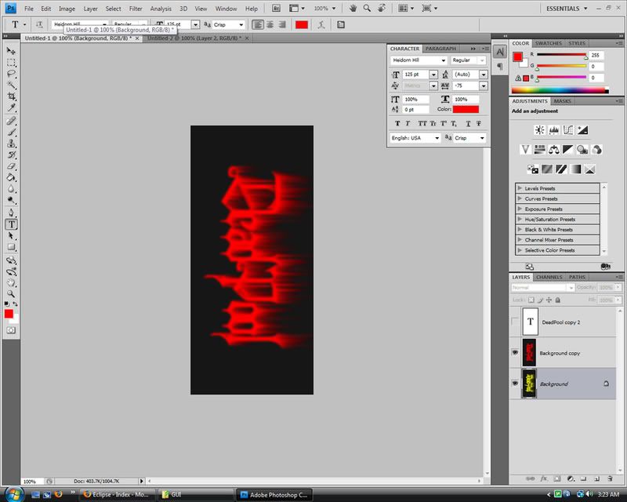Add a Curves adjustment
Image resolution: width=627 pixels, height=502 pixels.
[567, 129]
